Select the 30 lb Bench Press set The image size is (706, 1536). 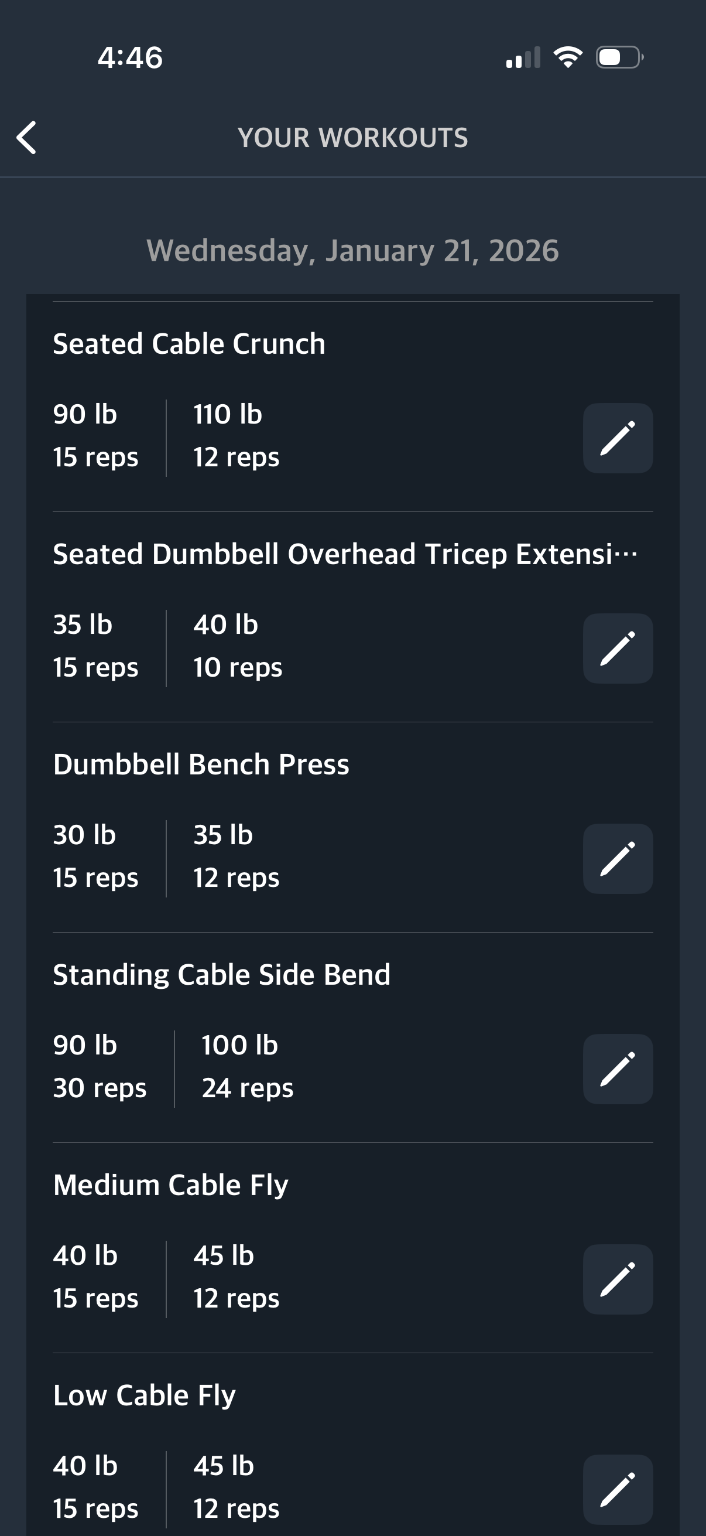[x=95, y=856]
